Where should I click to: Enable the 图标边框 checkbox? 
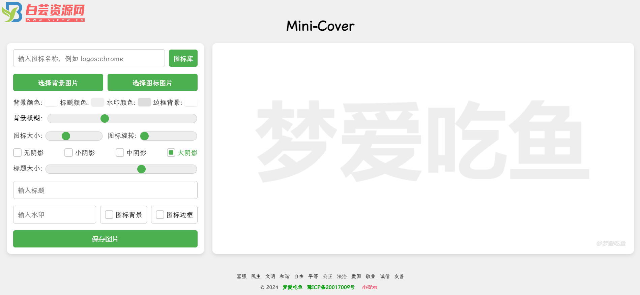point(160,215)
